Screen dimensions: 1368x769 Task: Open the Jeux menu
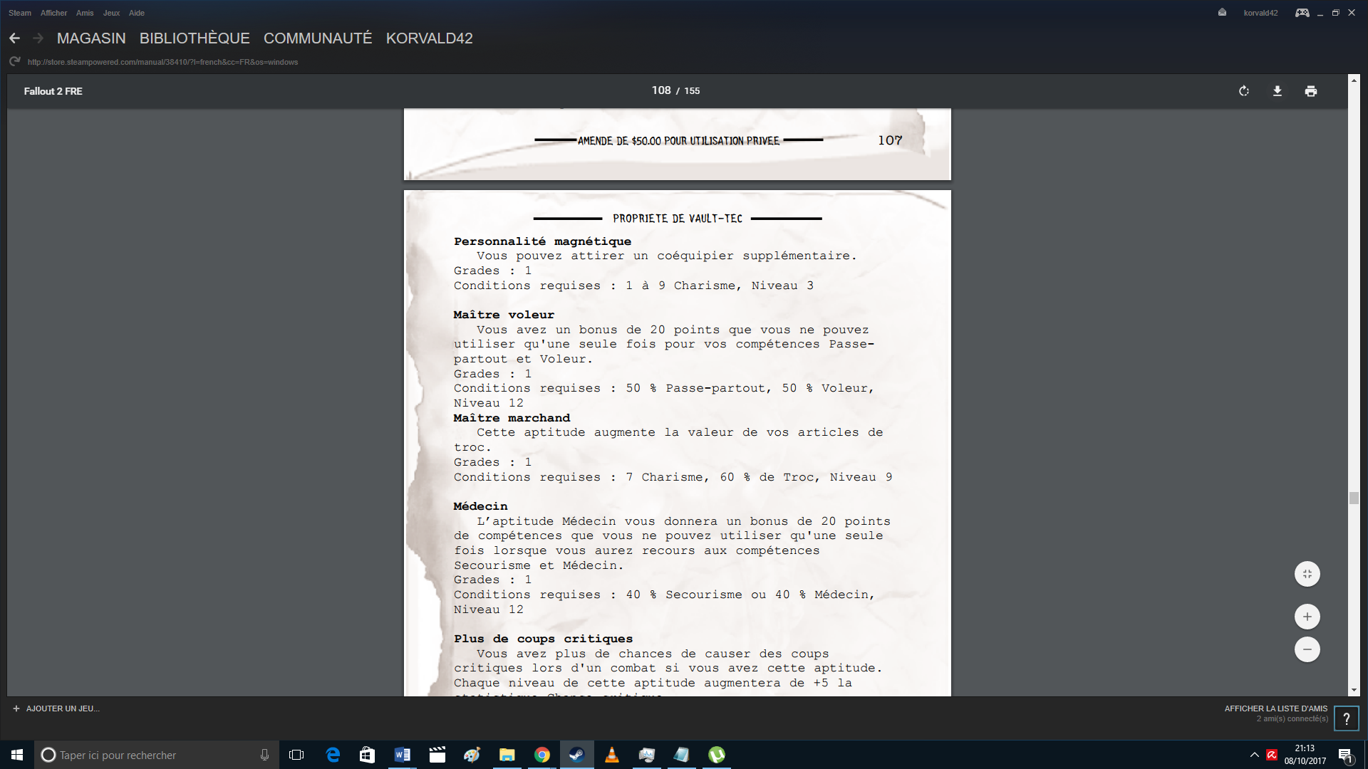[111, 13]
